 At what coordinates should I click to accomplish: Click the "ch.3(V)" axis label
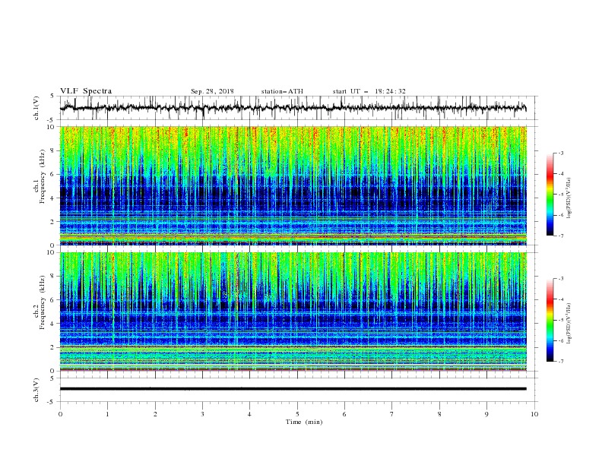point(36,390)
